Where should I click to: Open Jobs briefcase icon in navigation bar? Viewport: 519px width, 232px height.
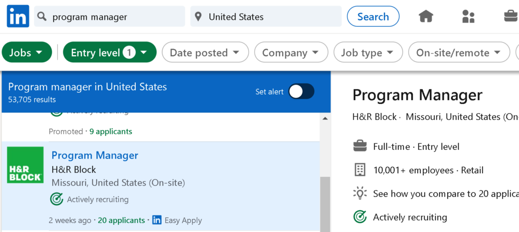tap(511, 16)
